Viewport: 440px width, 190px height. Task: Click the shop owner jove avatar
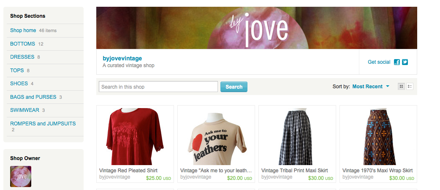point(21,176)
